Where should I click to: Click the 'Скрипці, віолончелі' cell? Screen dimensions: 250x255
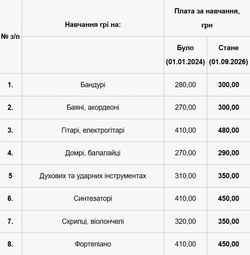[x=93, y=221]
